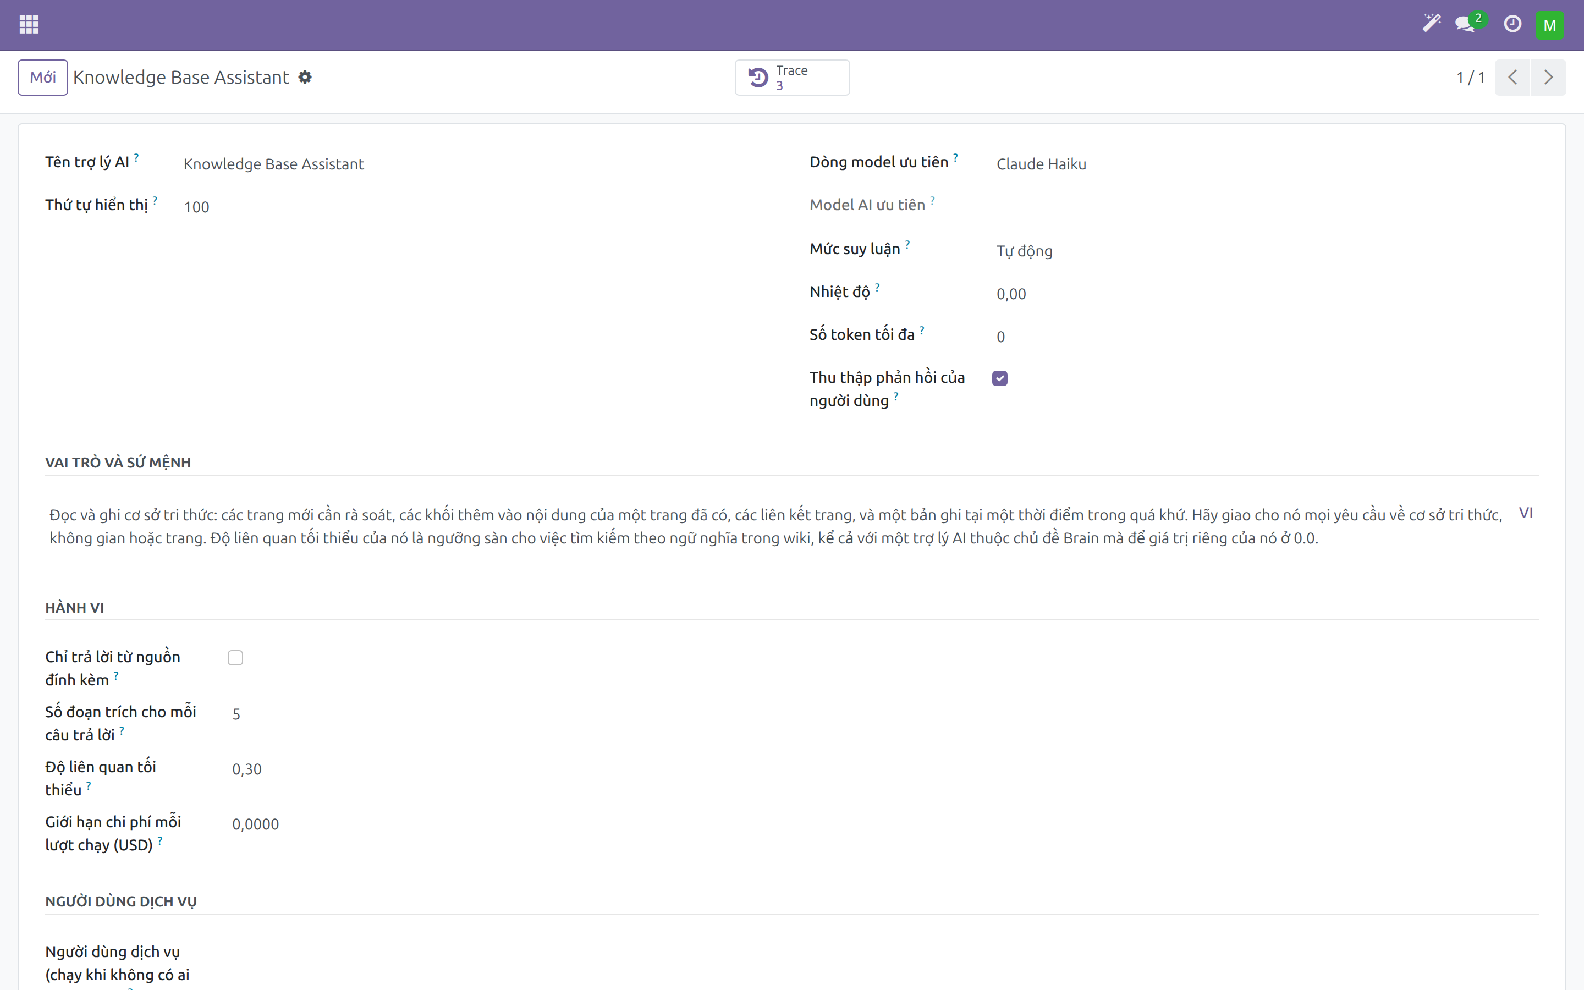
Task: Click the magic wand icon in top bar
Action: 1432,24
